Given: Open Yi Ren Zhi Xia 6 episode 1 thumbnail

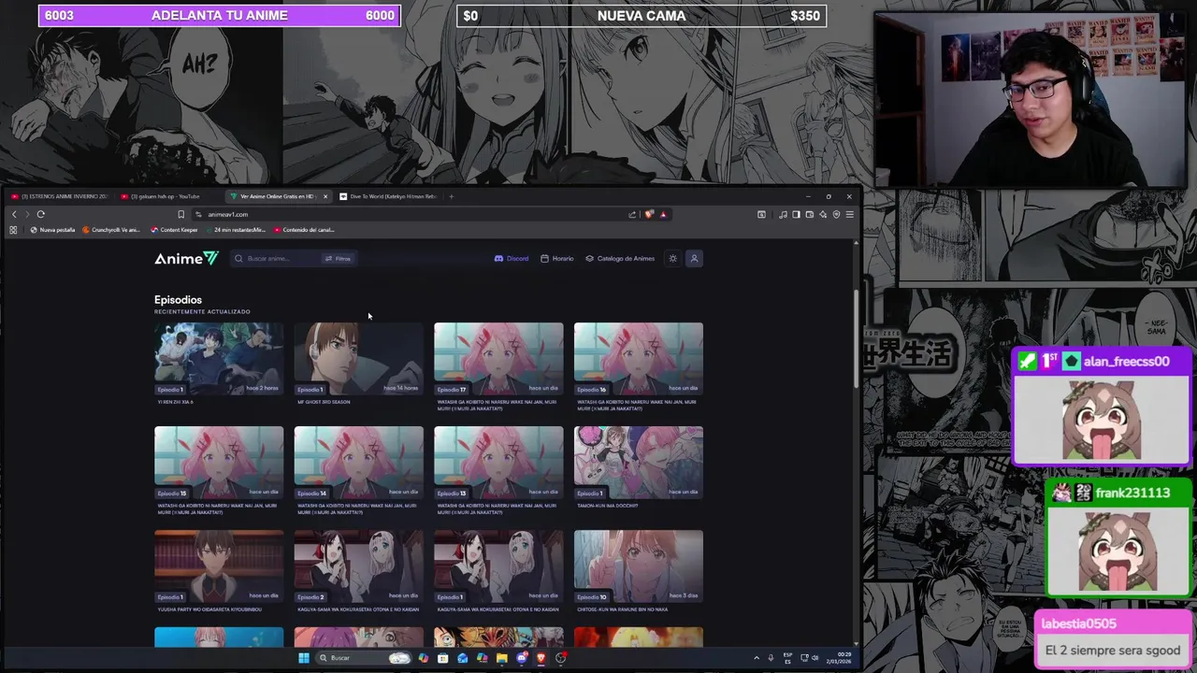Looking at the screenshot, I should (219, 358).
